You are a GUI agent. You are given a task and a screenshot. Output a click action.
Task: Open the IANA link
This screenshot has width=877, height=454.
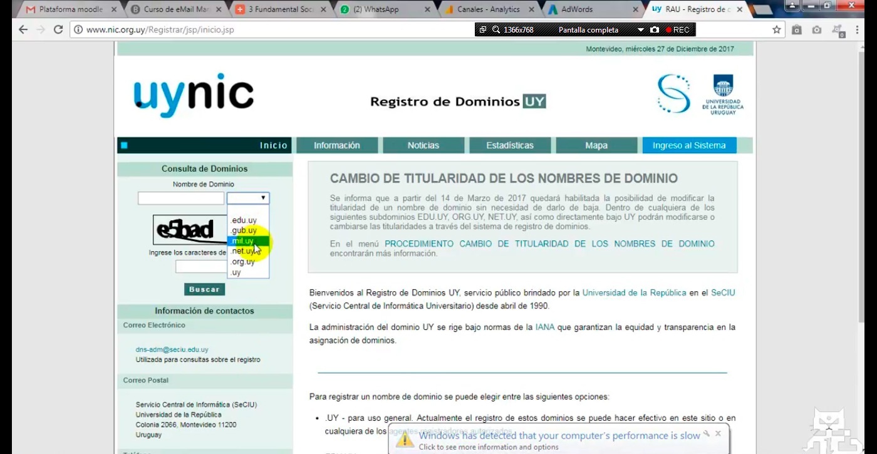click(x=545, y=327)
